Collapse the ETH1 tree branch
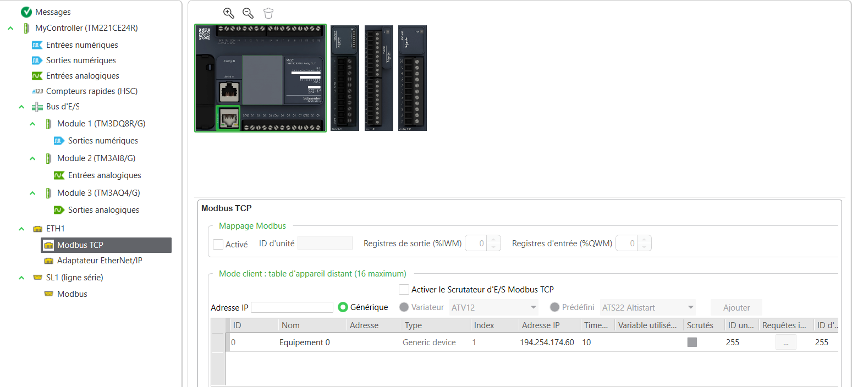This screenshot has height=387, width=852. [x=21, y=229]
